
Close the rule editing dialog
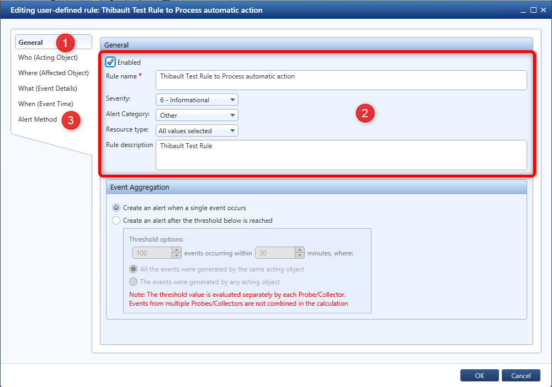point(544,10)
